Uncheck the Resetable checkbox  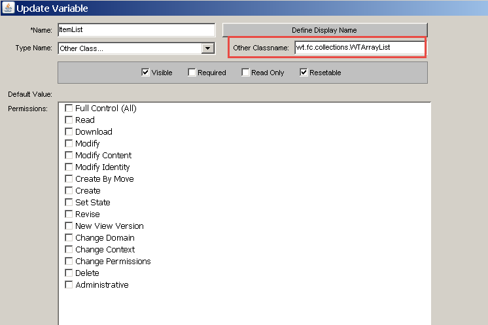[x=304, y=73]
